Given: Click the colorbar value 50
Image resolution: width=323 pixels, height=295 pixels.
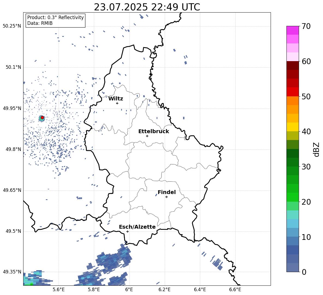Looking at the screenshot, I should [x=306, y=96].
